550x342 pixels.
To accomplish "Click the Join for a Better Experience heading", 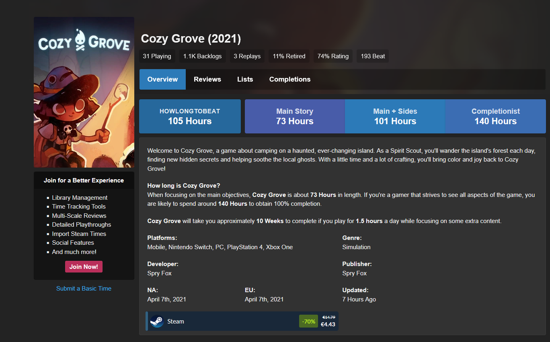I will 84,180.
